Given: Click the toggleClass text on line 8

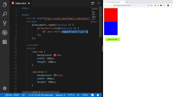Looking at the screenshot, I should point(69,32).
